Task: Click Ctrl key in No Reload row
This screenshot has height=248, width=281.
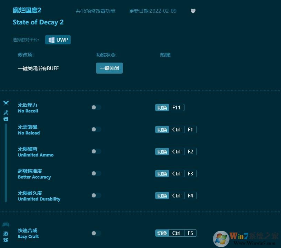Action: tap(176, 130)
